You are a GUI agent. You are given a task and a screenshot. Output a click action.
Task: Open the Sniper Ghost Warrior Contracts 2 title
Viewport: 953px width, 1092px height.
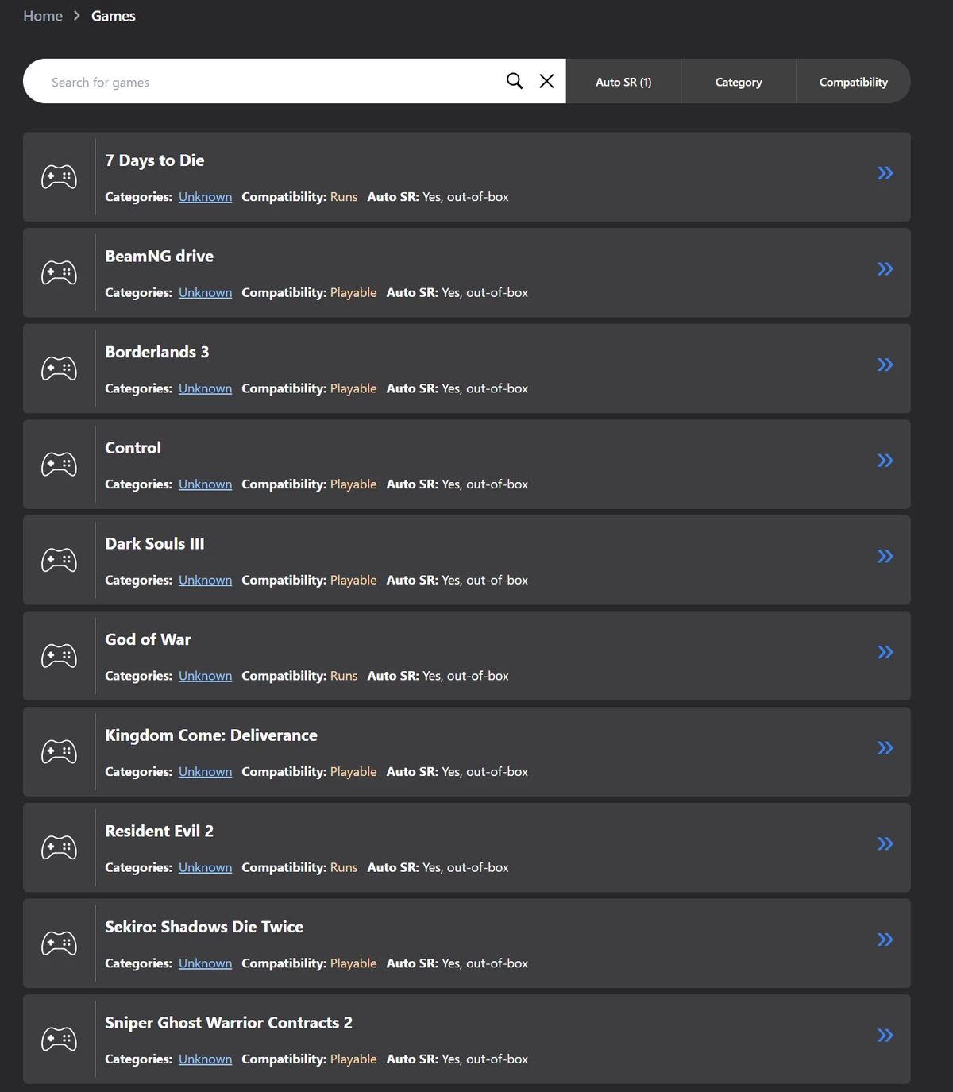229,1023
